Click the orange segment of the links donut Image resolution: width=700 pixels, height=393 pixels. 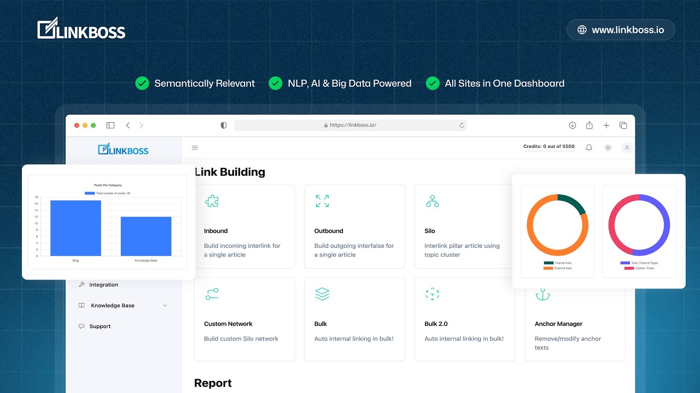(534, 243)
